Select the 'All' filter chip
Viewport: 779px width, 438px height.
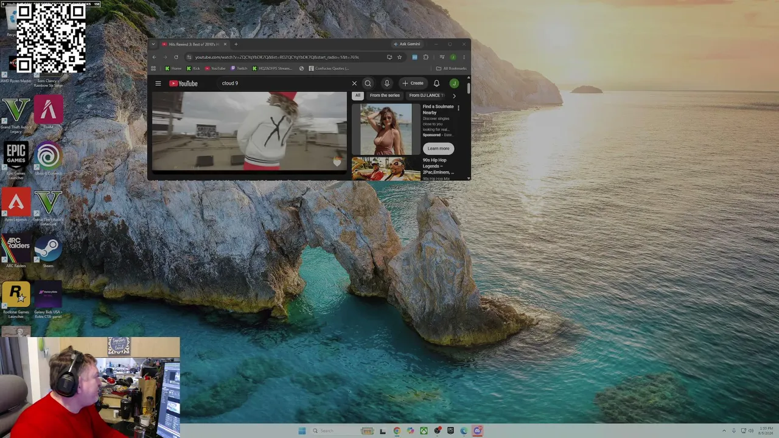[x=358, y=96]
